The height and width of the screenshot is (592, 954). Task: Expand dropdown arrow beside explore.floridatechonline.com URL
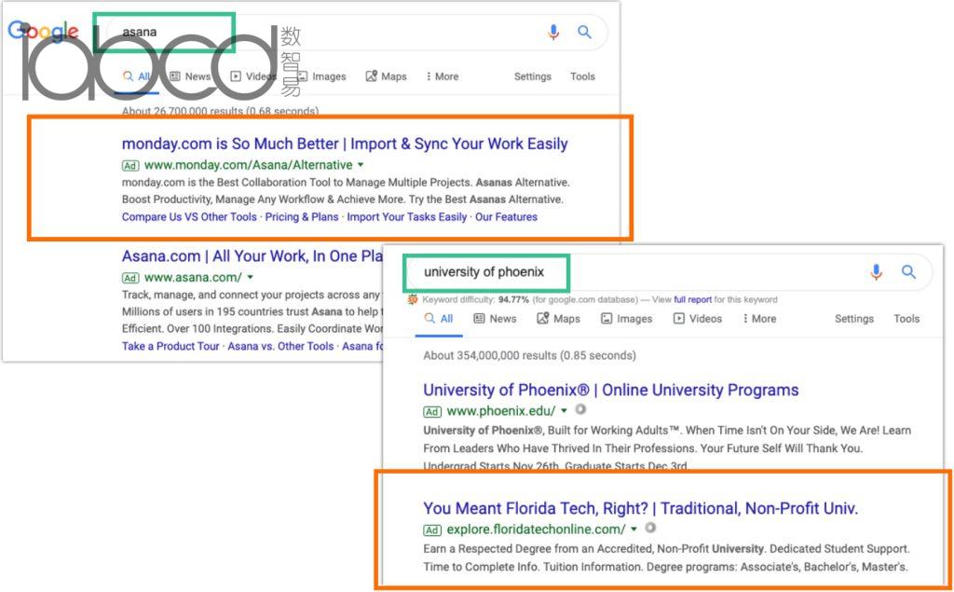click(634, 529)
